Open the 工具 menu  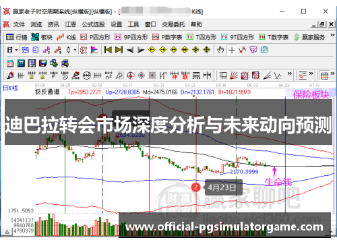(133, 24)
